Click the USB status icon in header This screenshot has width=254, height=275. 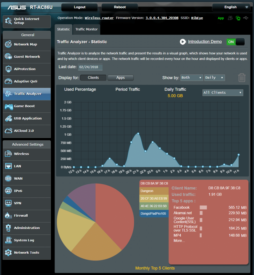[x=245, y=18]
